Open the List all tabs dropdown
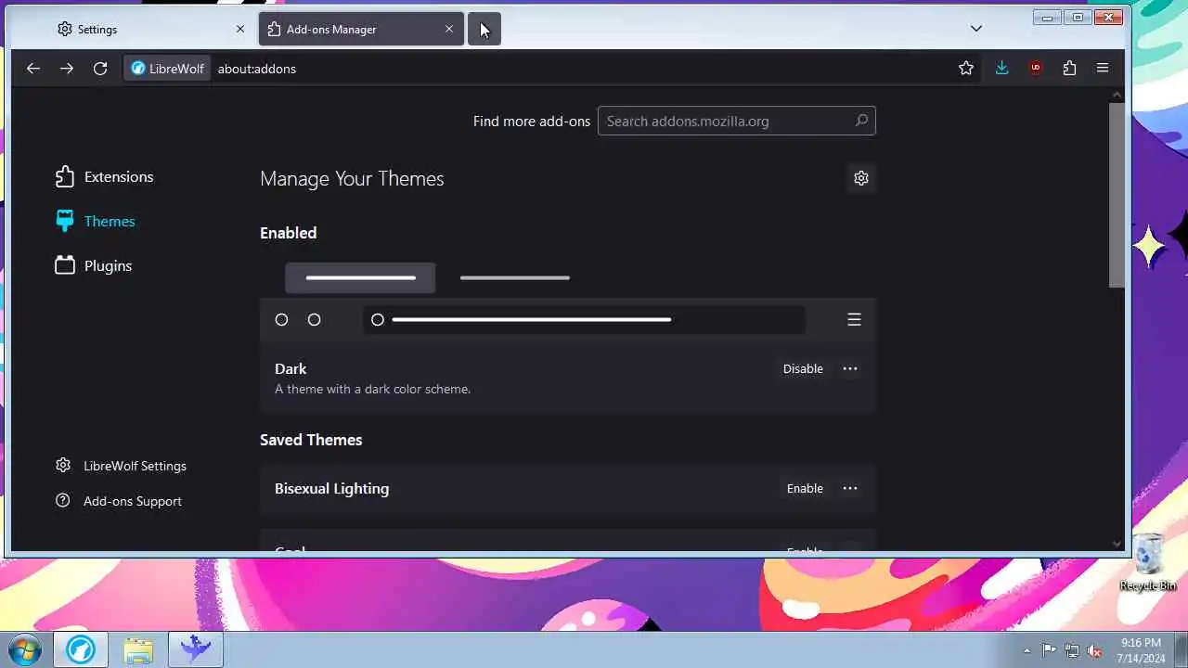Viewport: 1188px width, 668px height. click(x=976, y=29)
